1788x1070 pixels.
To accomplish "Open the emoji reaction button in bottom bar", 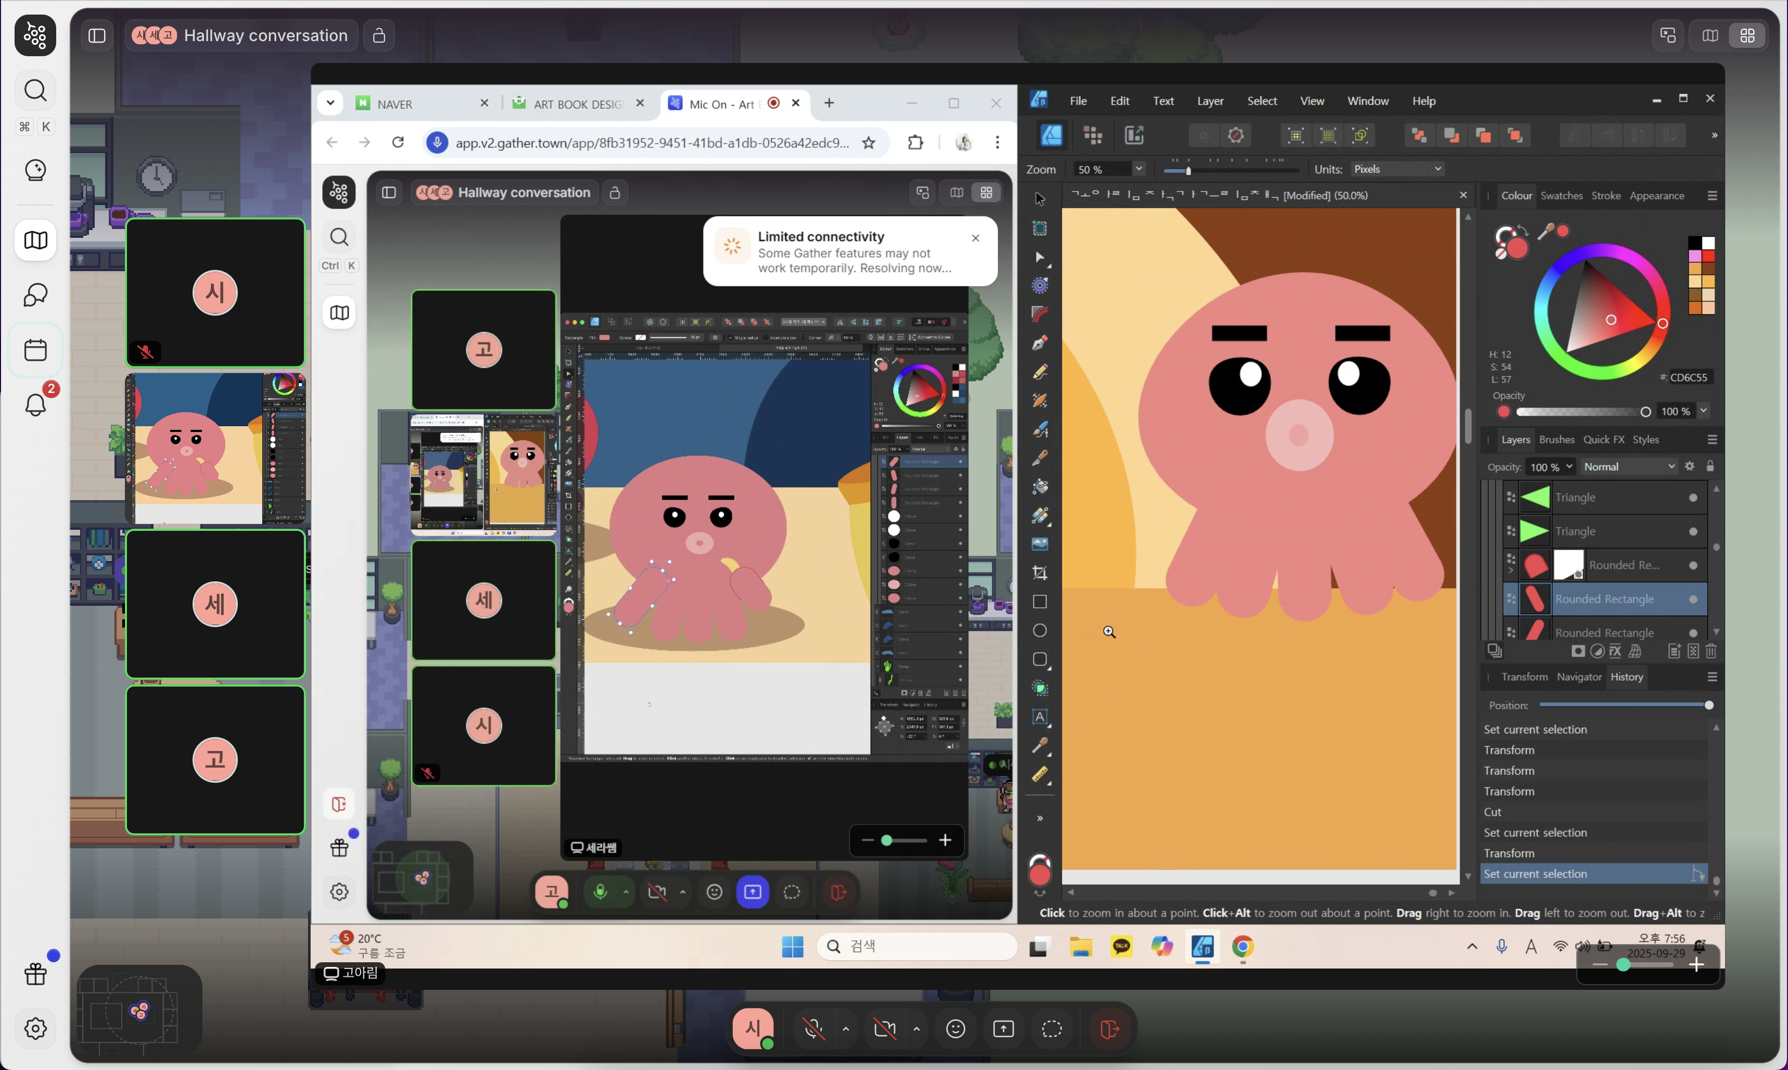I will (x=956, y=1029).
